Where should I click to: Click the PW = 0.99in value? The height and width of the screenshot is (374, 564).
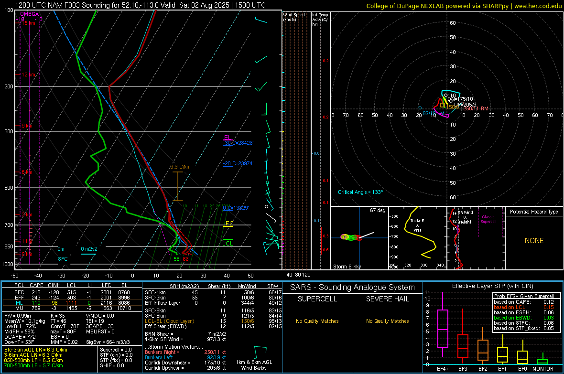click(x=18, y=316)
